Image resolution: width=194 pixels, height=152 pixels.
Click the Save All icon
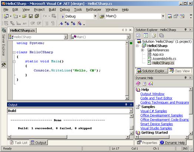coord(37,16)
